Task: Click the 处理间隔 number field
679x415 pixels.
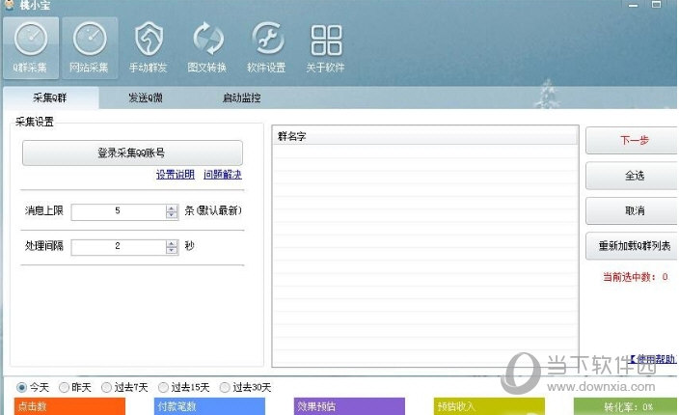Action: [x=119, y=246]
